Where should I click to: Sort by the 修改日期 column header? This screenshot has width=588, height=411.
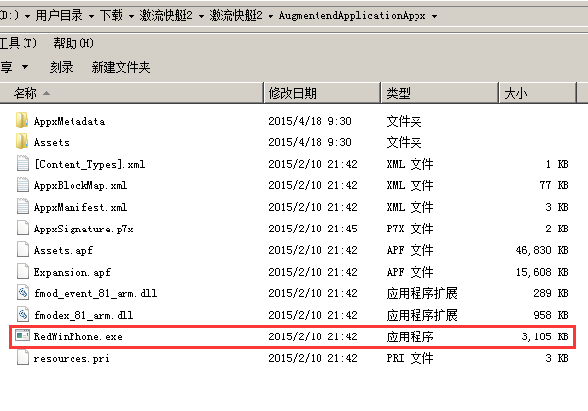(x=322, y=93)
